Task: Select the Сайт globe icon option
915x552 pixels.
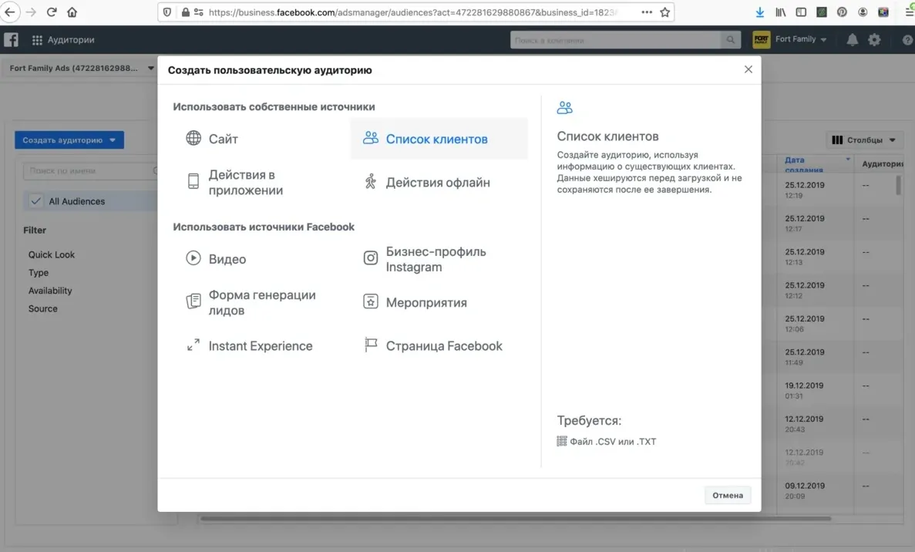Action: (193, 139)
